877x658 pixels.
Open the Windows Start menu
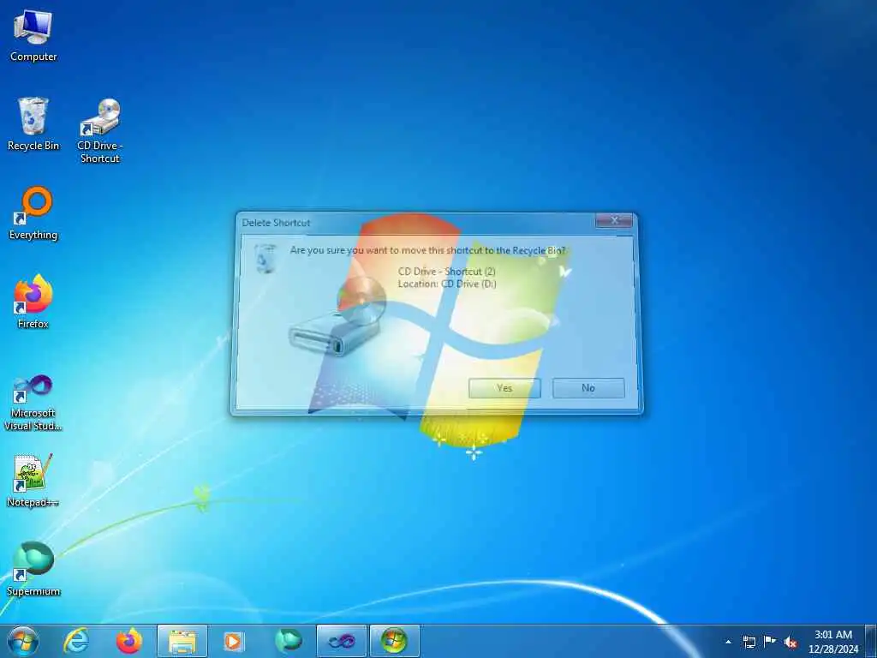coord(23,641)
